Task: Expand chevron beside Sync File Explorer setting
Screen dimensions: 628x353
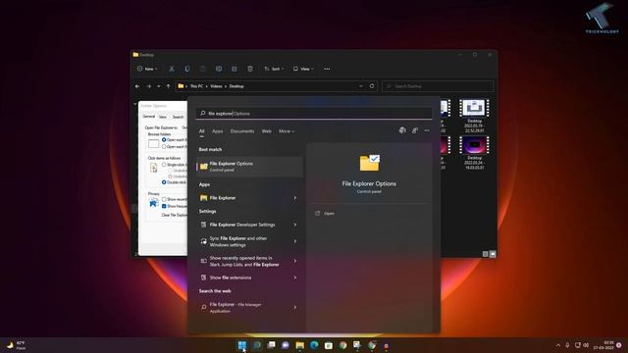Action: (295, 241)
